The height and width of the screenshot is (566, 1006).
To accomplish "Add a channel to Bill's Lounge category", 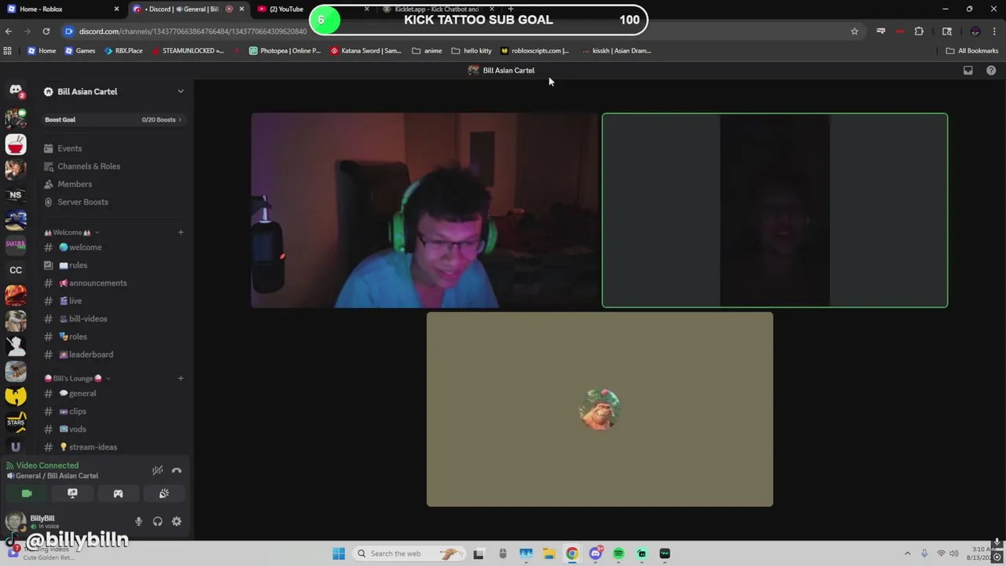I will pyautogui.click(x=181, y=378).
